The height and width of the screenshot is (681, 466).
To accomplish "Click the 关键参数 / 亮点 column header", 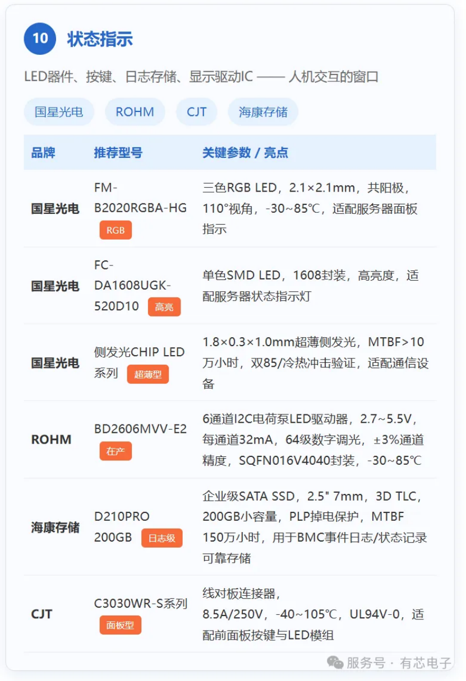I will click(x=245, y=152).
